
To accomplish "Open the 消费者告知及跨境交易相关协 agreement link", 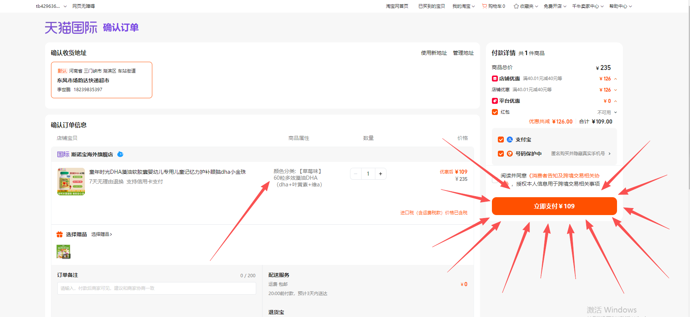I will pos(564,176).
